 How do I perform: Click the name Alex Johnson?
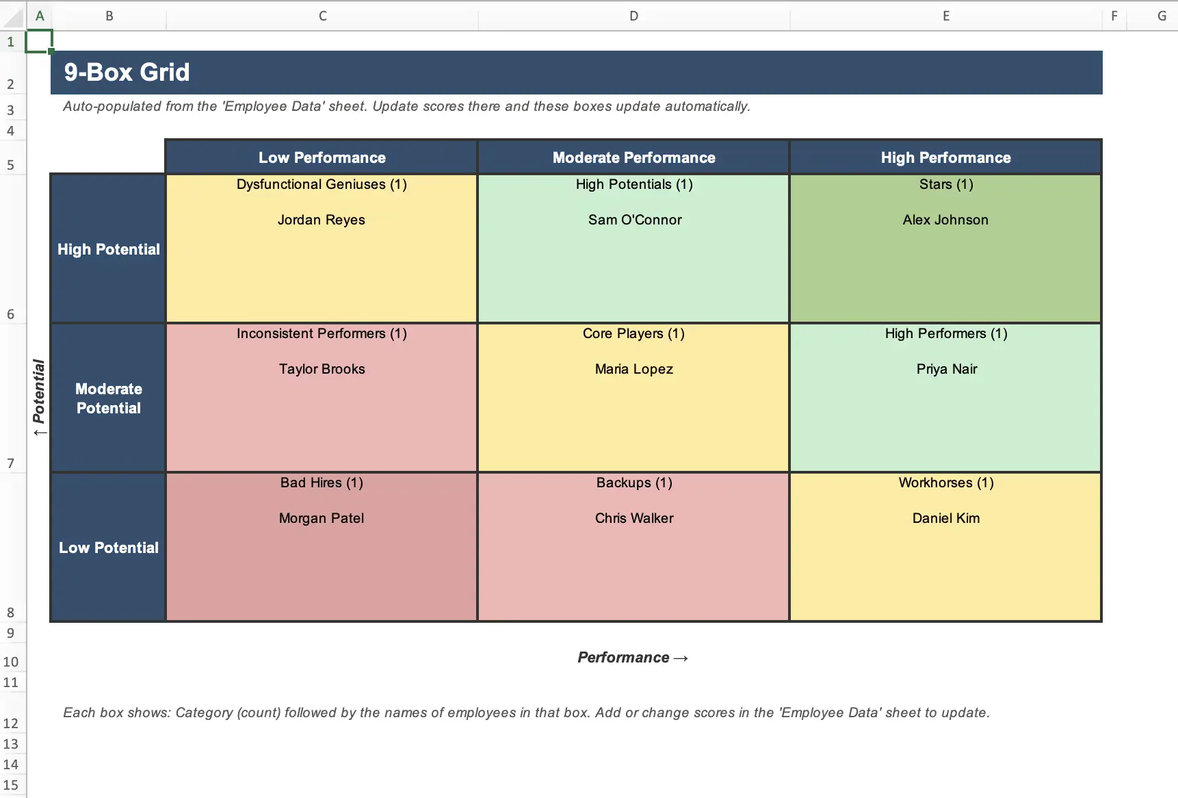pyautogui.click(x=945, y=220)
